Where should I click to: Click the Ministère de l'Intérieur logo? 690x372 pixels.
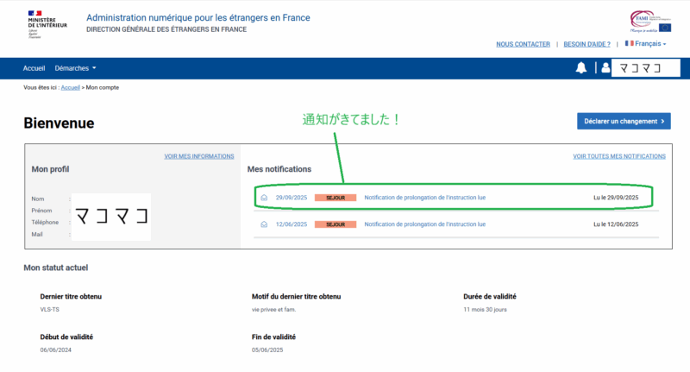click(47, 24)
